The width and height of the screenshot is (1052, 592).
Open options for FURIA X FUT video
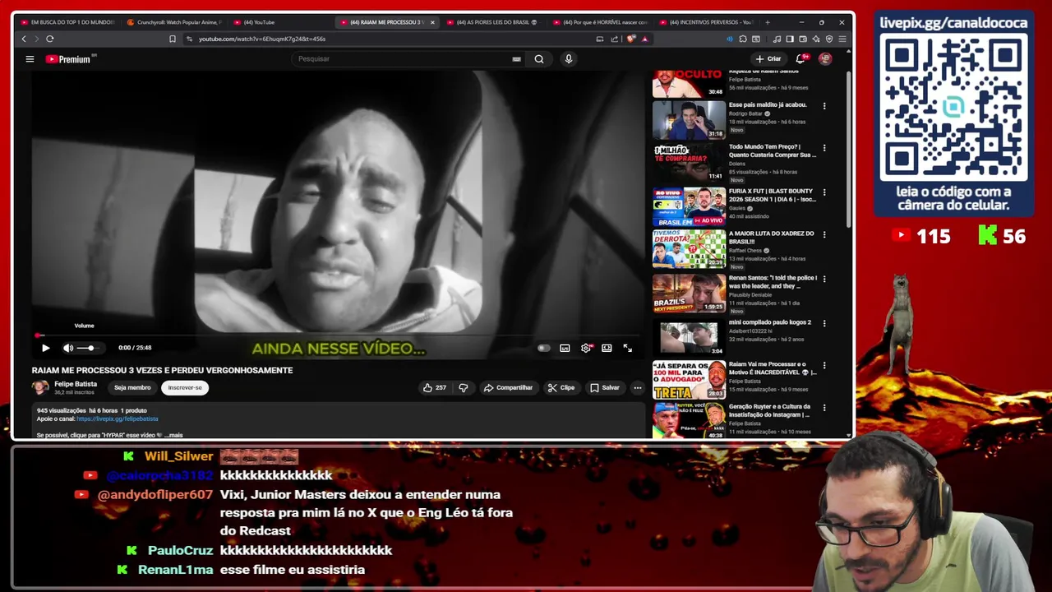click(x=824, y=192)
